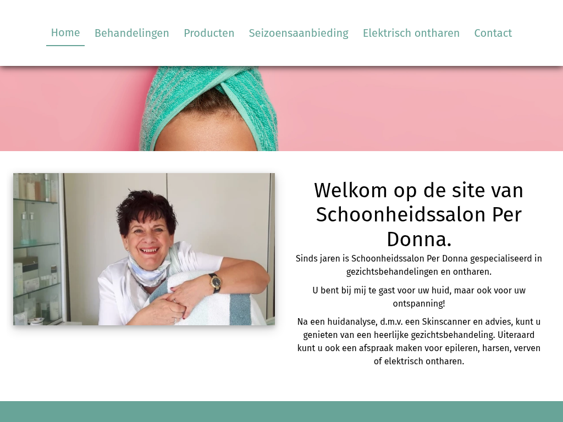Go to the Behandelingen page
The height and width of the screenshot is (422, 563).
point(132,33)
